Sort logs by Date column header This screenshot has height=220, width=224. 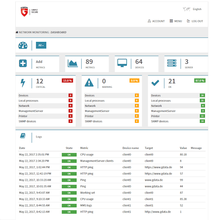22,148
